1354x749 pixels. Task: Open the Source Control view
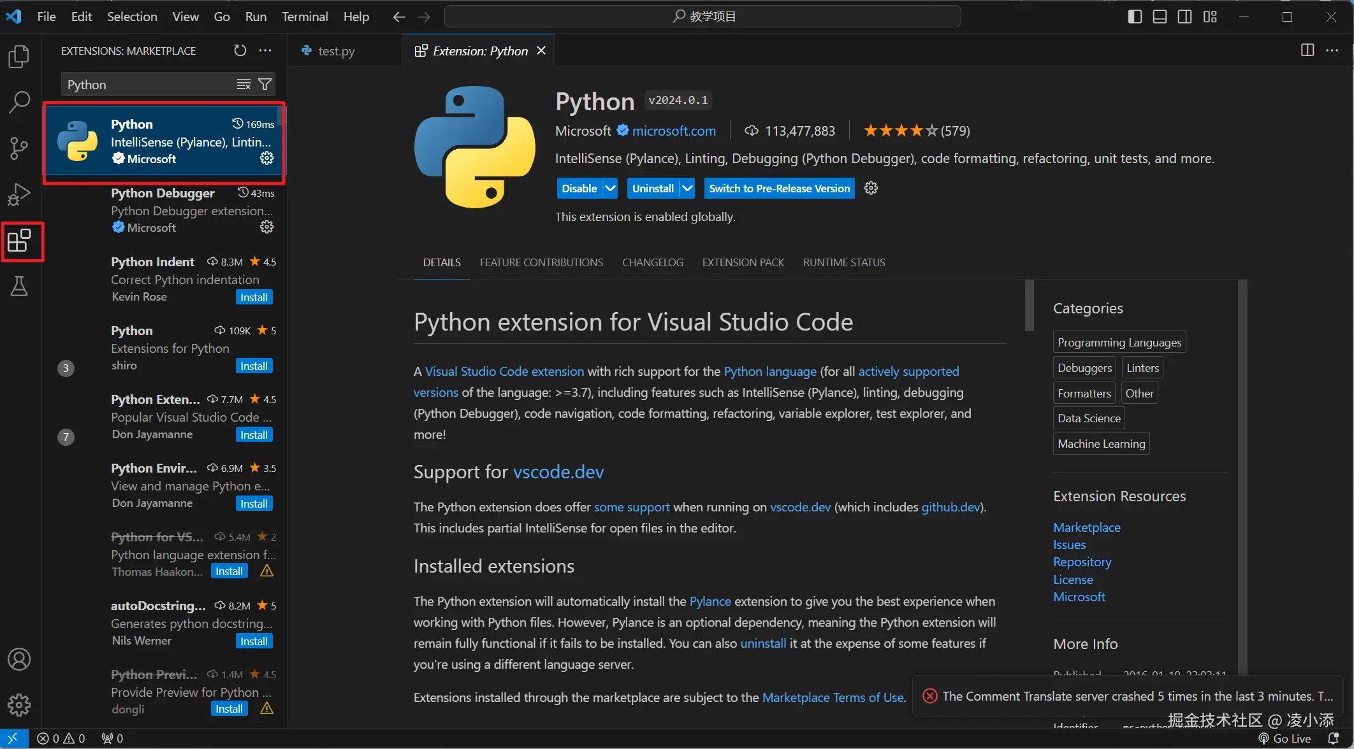click(19, 148)
